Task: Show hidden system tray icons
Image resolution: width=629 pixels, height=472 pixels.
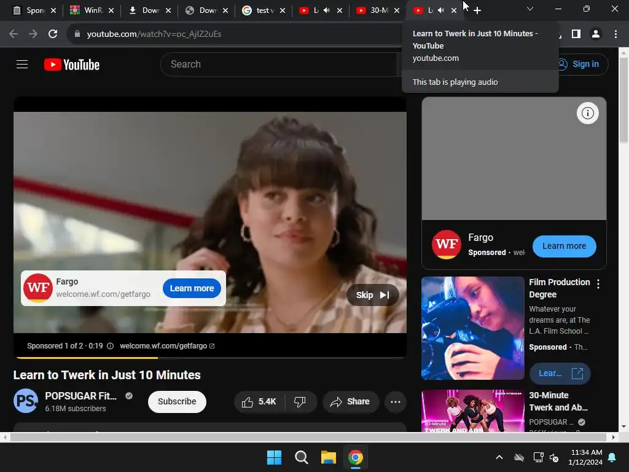Action: 499,457
